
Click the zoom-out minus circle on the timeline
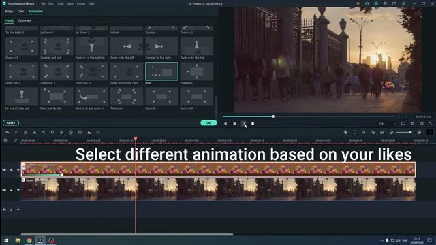(391, 133)
